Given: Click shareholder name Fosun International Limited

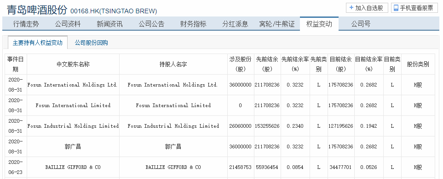Looking at the screenshot, I should [x=73, y=105].
